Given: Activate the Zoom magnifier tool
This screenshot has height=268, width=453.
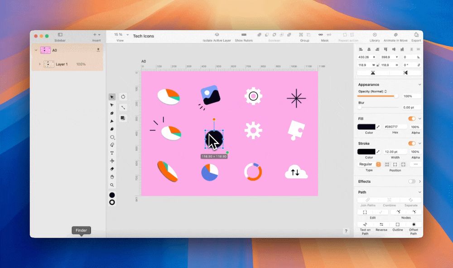Looking at the screenshot, I should (x=112, y=185).
